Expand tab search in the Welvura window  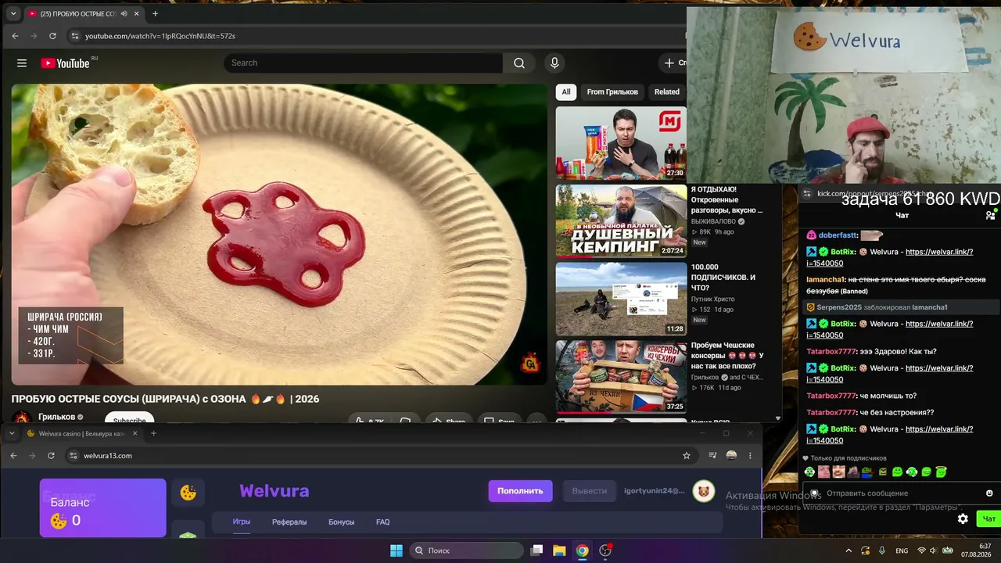point(12,433)
